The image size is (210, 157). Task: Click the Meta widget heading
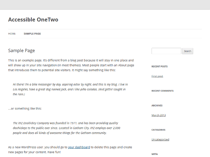[155, 154]
